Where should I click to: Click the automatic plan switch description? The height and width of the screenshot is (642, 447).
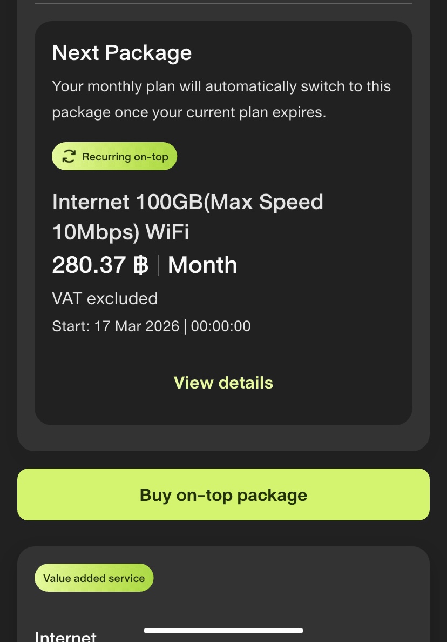tap(221, 99)
